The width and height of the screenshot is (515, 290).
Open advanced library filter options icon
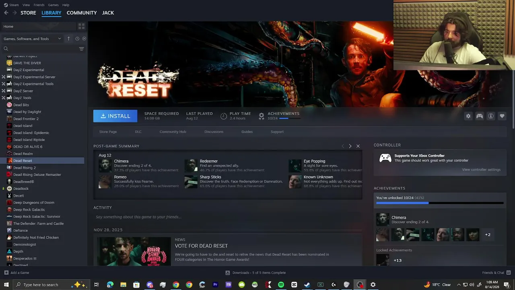[81, 49]
